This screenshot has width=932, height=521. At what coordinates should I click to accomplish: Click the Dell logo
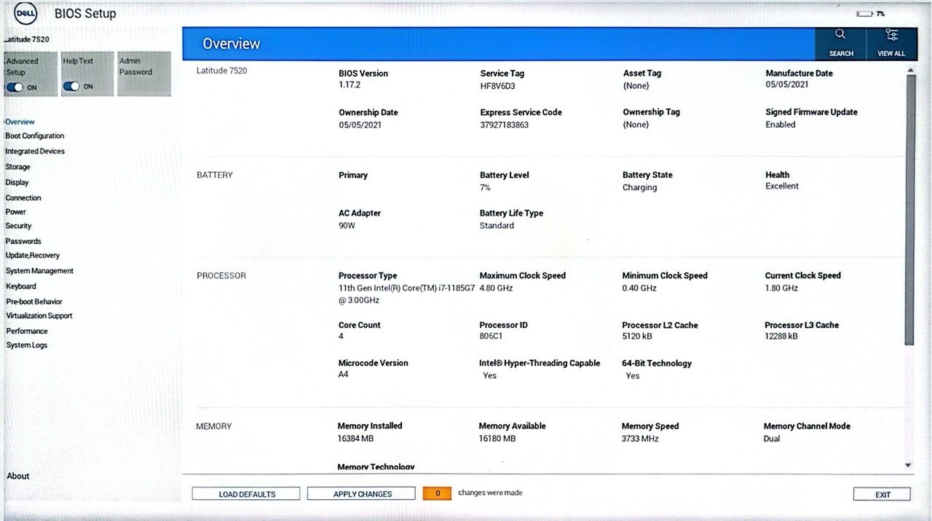tap(26, 12)
